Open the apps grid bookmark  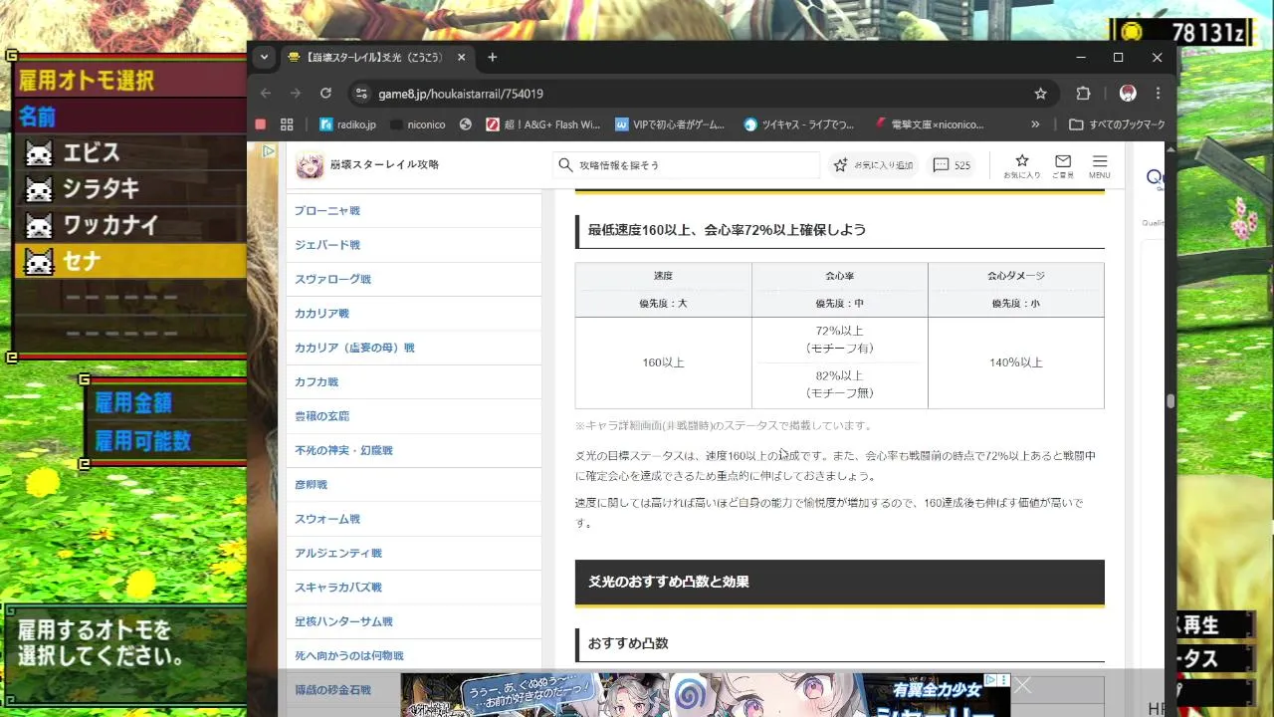[287, 124]
